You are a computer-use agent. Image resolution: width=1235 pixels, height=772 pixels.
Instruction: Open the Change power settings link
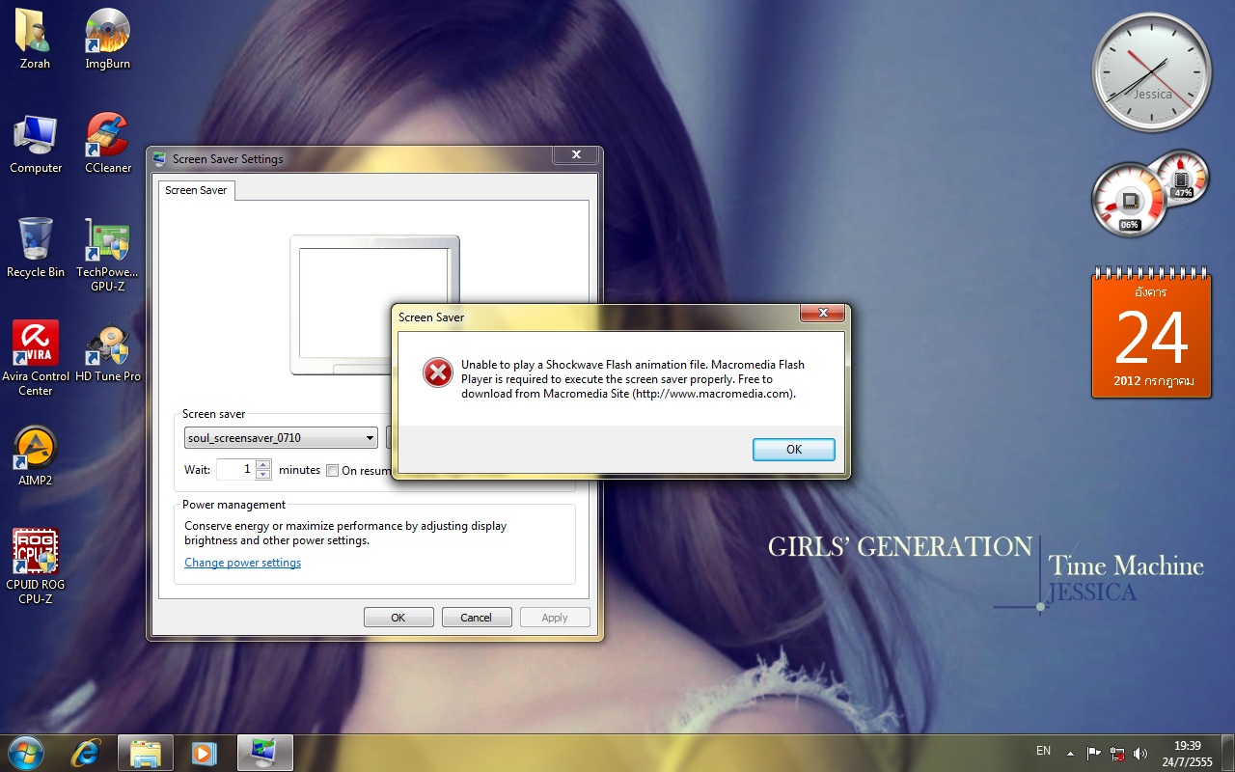tap(243, 563)
